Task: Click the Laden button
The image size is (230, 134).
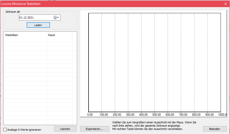Action: tap(38, 25)
